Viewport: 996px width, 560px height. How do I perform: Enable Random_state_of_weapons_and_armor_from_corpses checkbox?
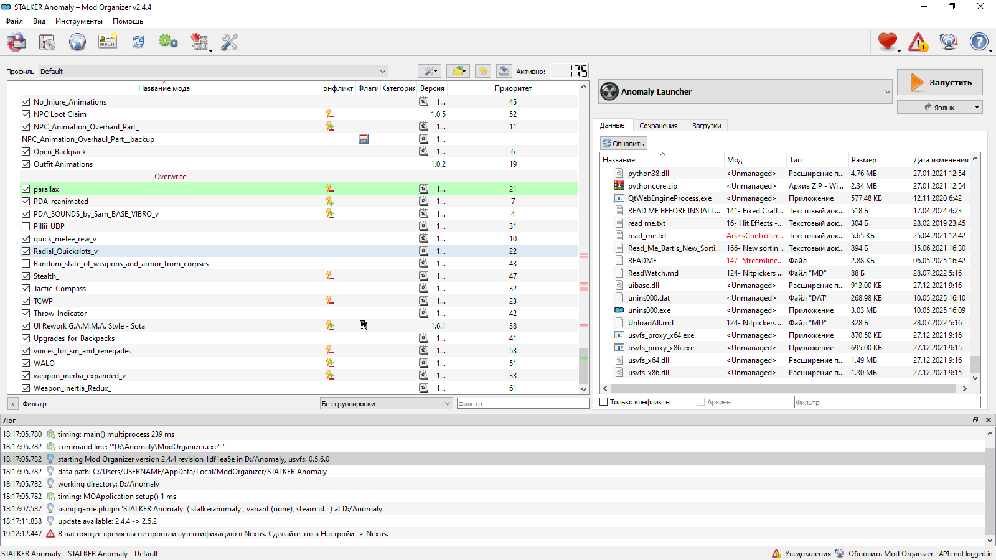[x=26, y=263]
